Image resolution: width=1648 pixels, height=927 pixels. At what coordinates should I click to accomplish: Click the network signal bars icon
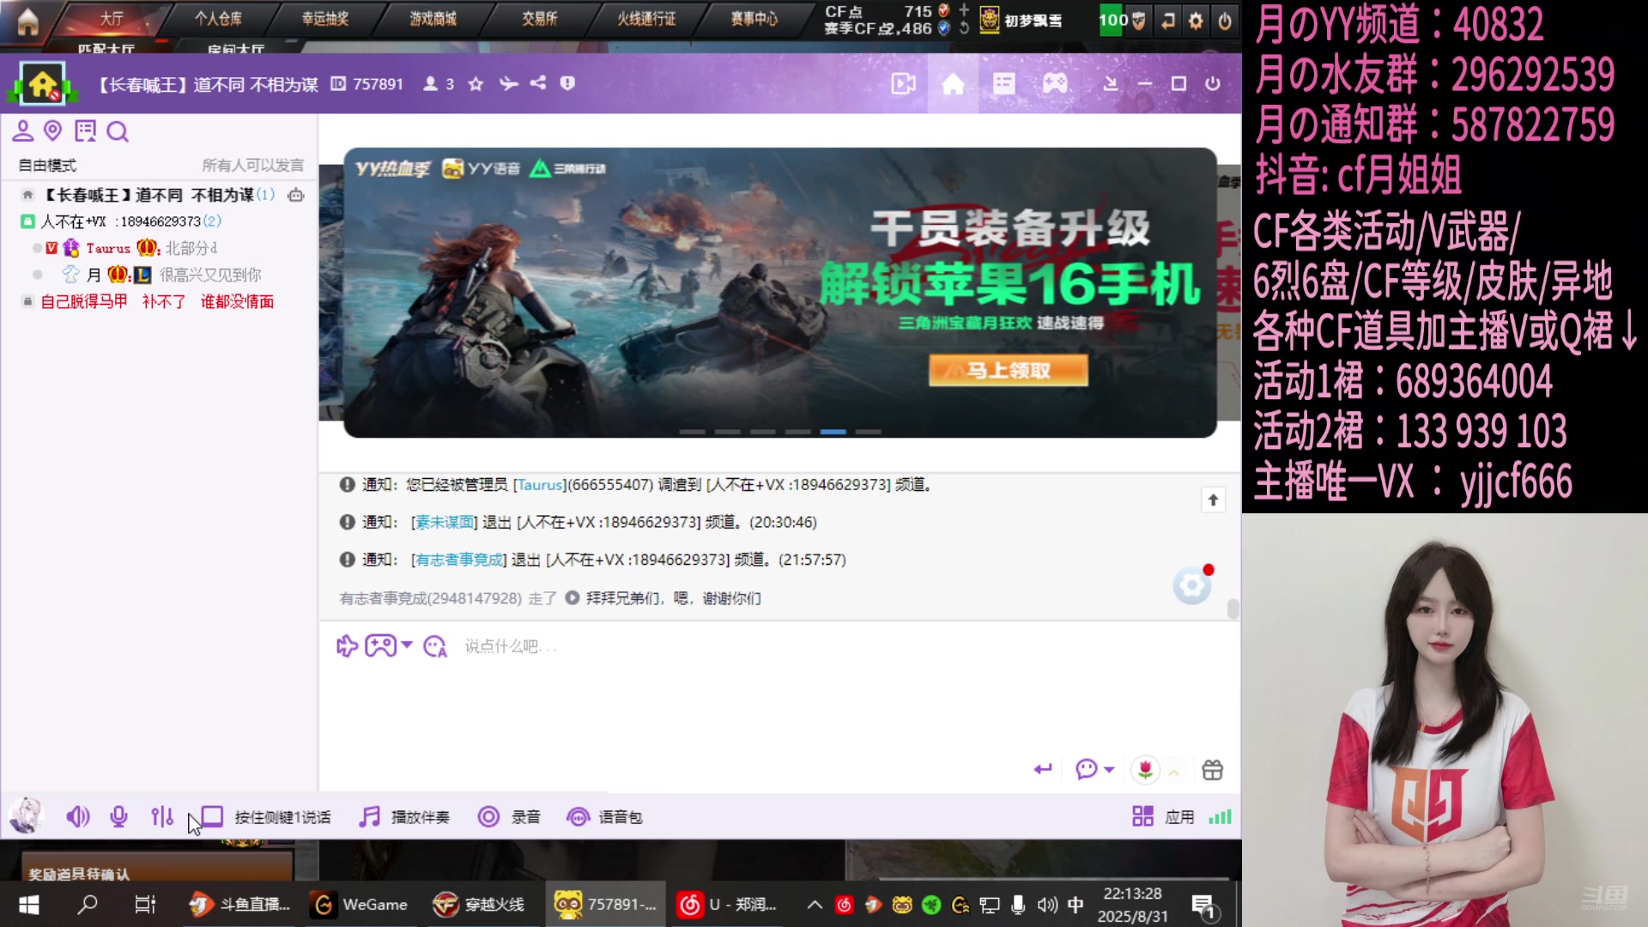(1220, 817)
